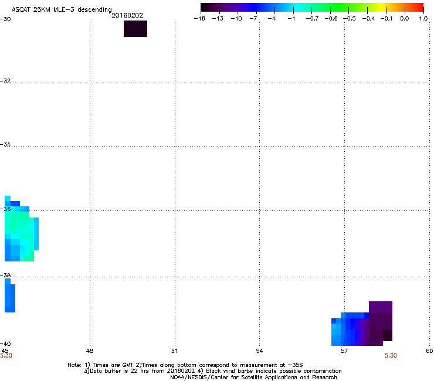Click the red 5:30 time near longitude 58
This screenshot has width=434, height=381.
coord(391,356)
